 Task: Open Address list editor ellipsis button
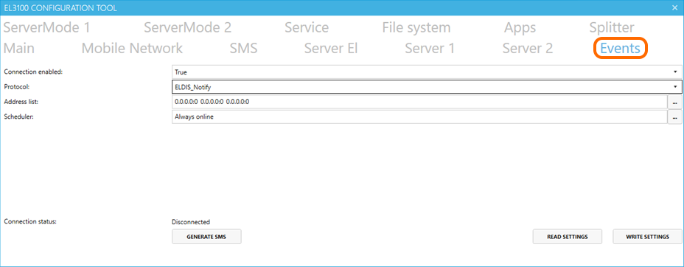(x=675, y=102)
